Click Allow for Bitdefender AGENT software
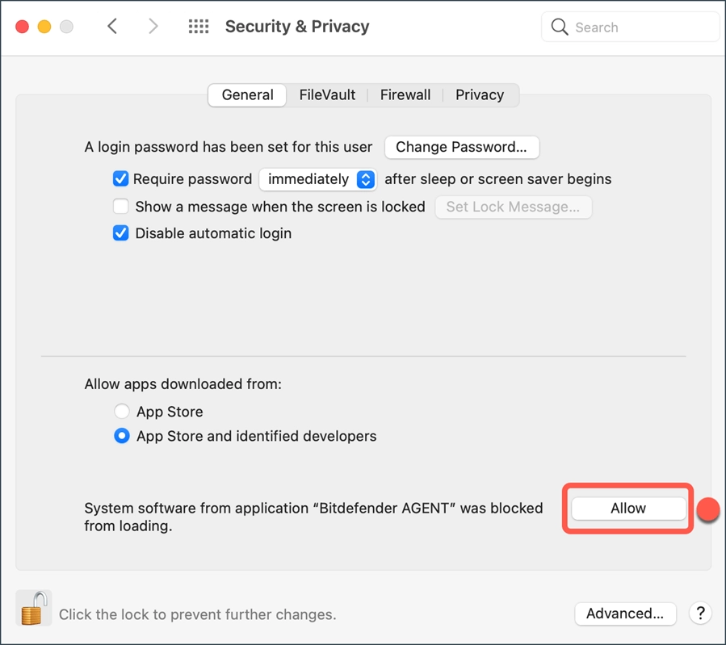Image resolution: width=726 pixels, height=645 pixels. pos(628,509)
